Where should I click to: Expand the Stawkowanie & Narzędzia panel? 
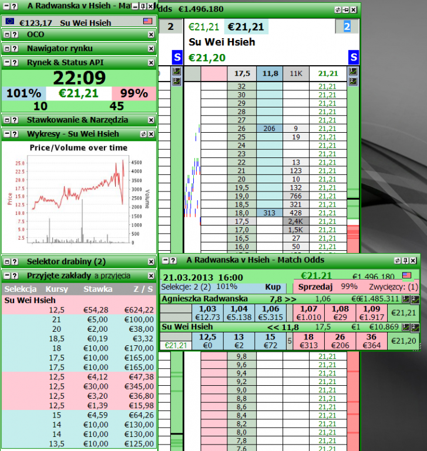7,120
